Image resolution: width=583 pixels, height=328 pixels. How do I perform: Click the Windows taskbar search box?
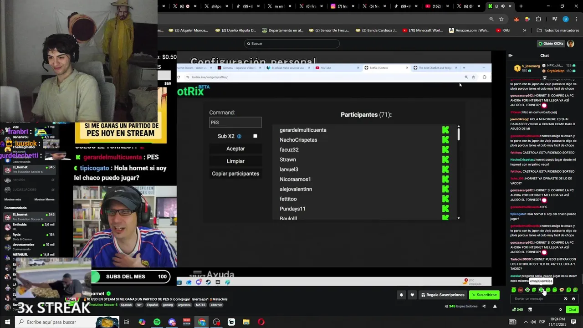pyautogui.click(x=67, y=322)
